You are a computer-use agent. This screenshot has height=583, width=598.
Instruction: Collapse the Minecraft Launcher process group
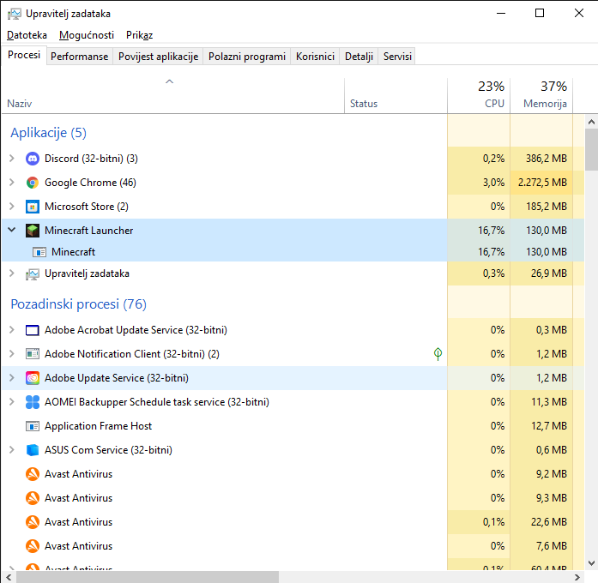pyautogui.click(x=11, y=231)
